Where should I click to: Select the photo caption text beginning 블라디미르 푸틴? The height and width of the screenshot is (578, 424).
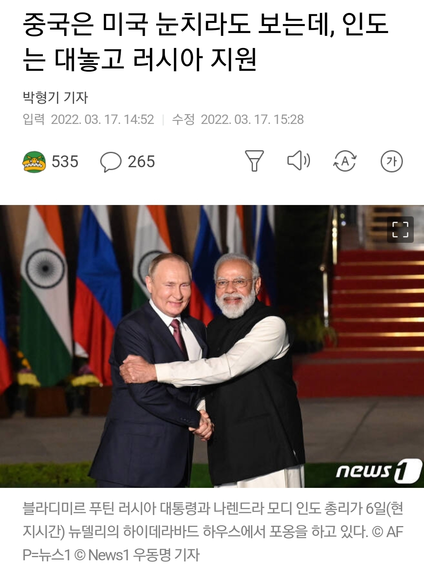pos(213,532)
